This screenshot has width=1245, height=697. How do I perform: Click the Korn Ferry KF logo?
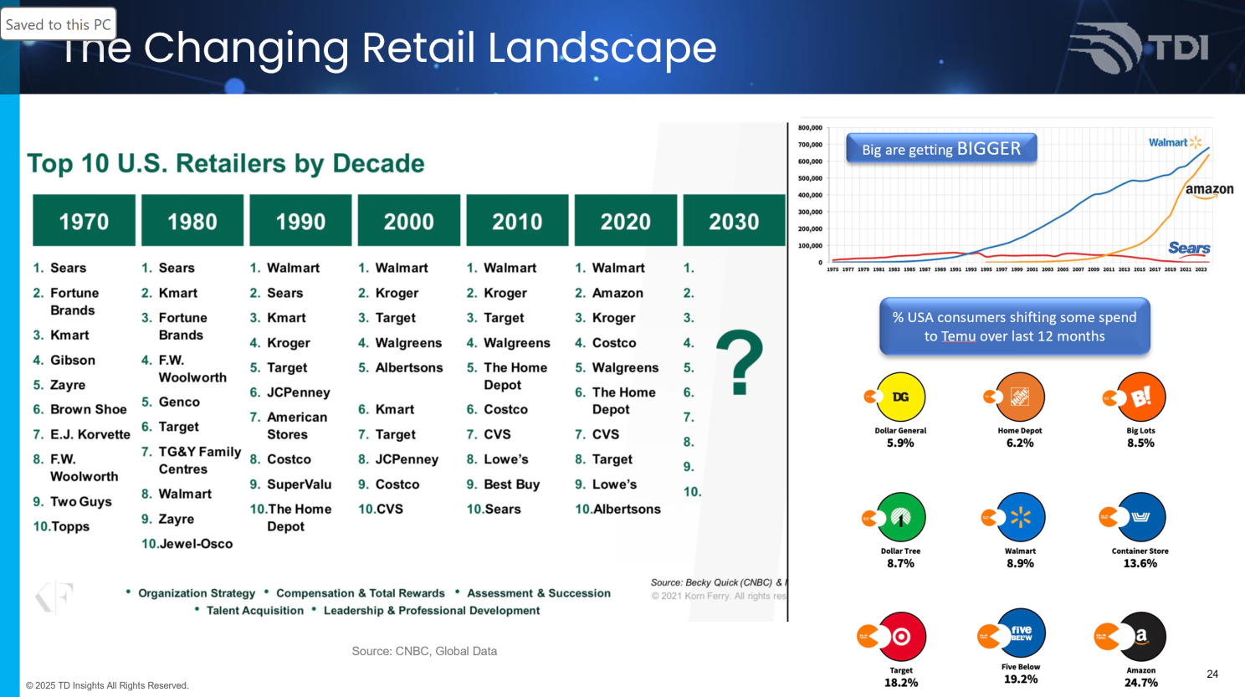tap(54, 597)
